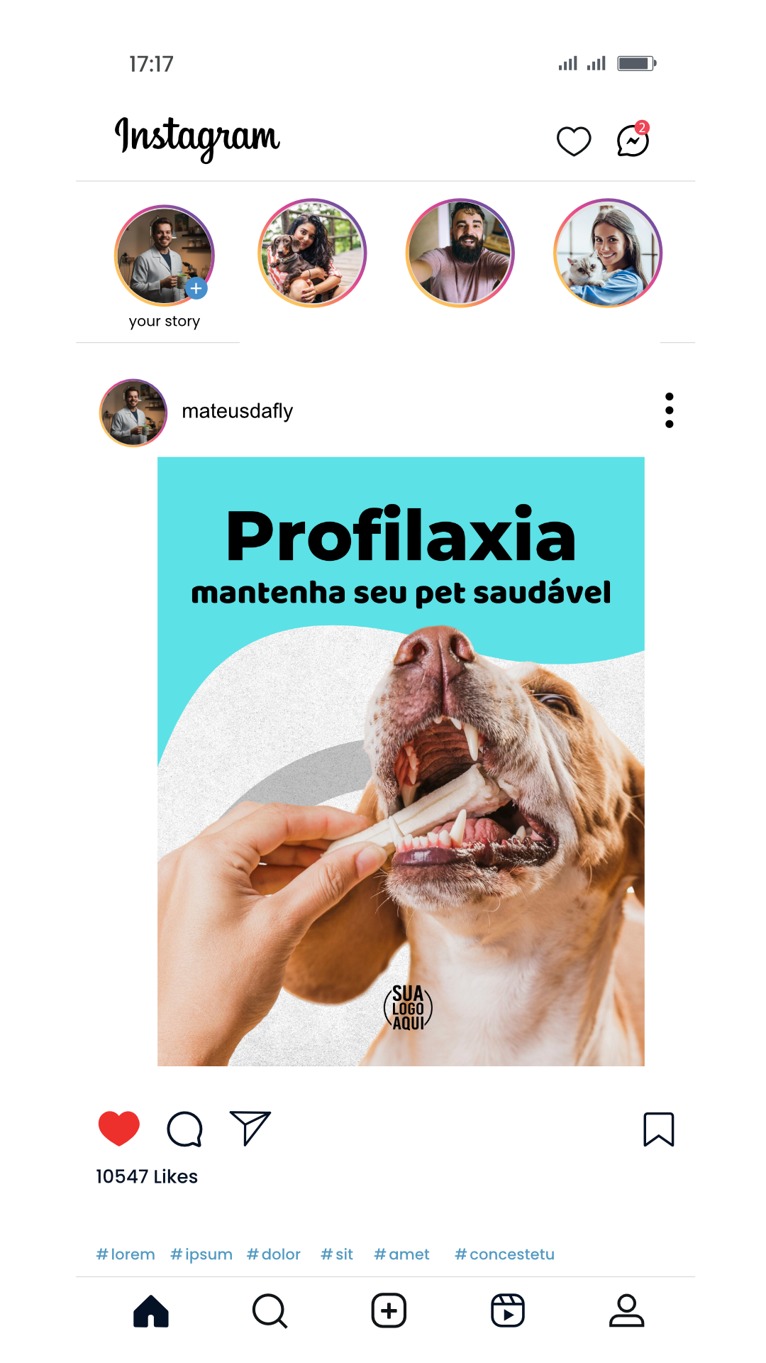Save post with bookmark icon
This screenshot has height=1363, width=766.
[659, 1129]
